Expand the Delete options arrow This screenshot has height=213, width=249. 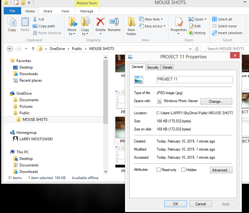point(100,34)
